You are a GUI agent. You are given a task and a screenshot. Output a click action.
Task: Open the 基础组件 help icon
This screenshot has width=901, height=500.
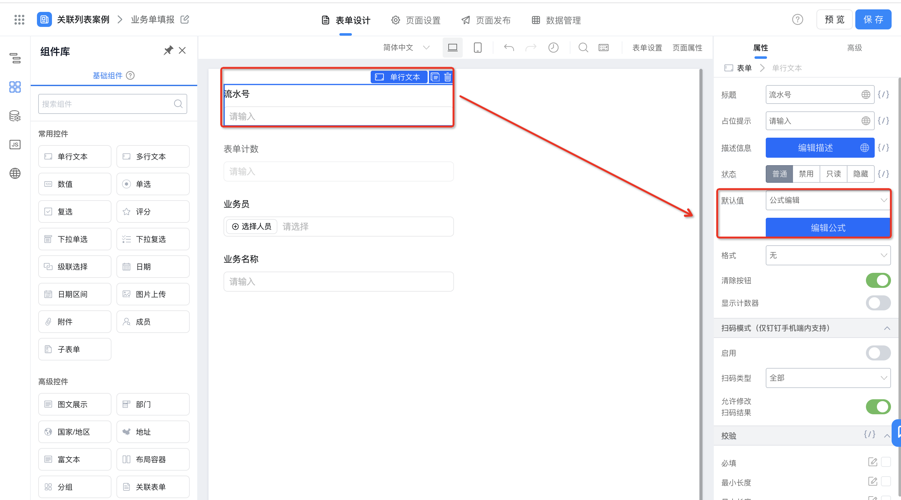click(x=130, y=75)
